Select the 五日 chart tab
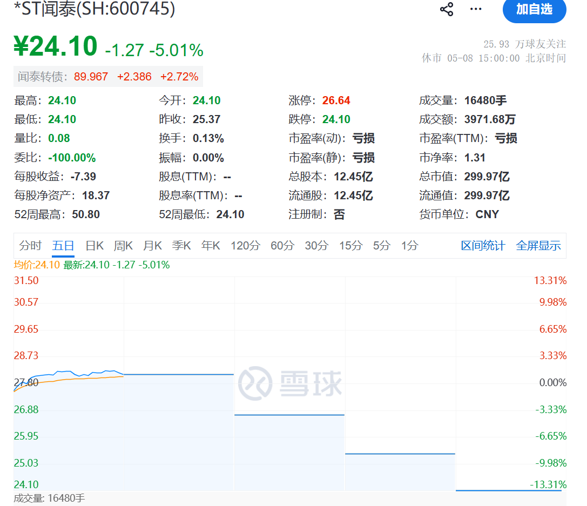The width and height of the screenshot is (587, 506). pos(63,246)
